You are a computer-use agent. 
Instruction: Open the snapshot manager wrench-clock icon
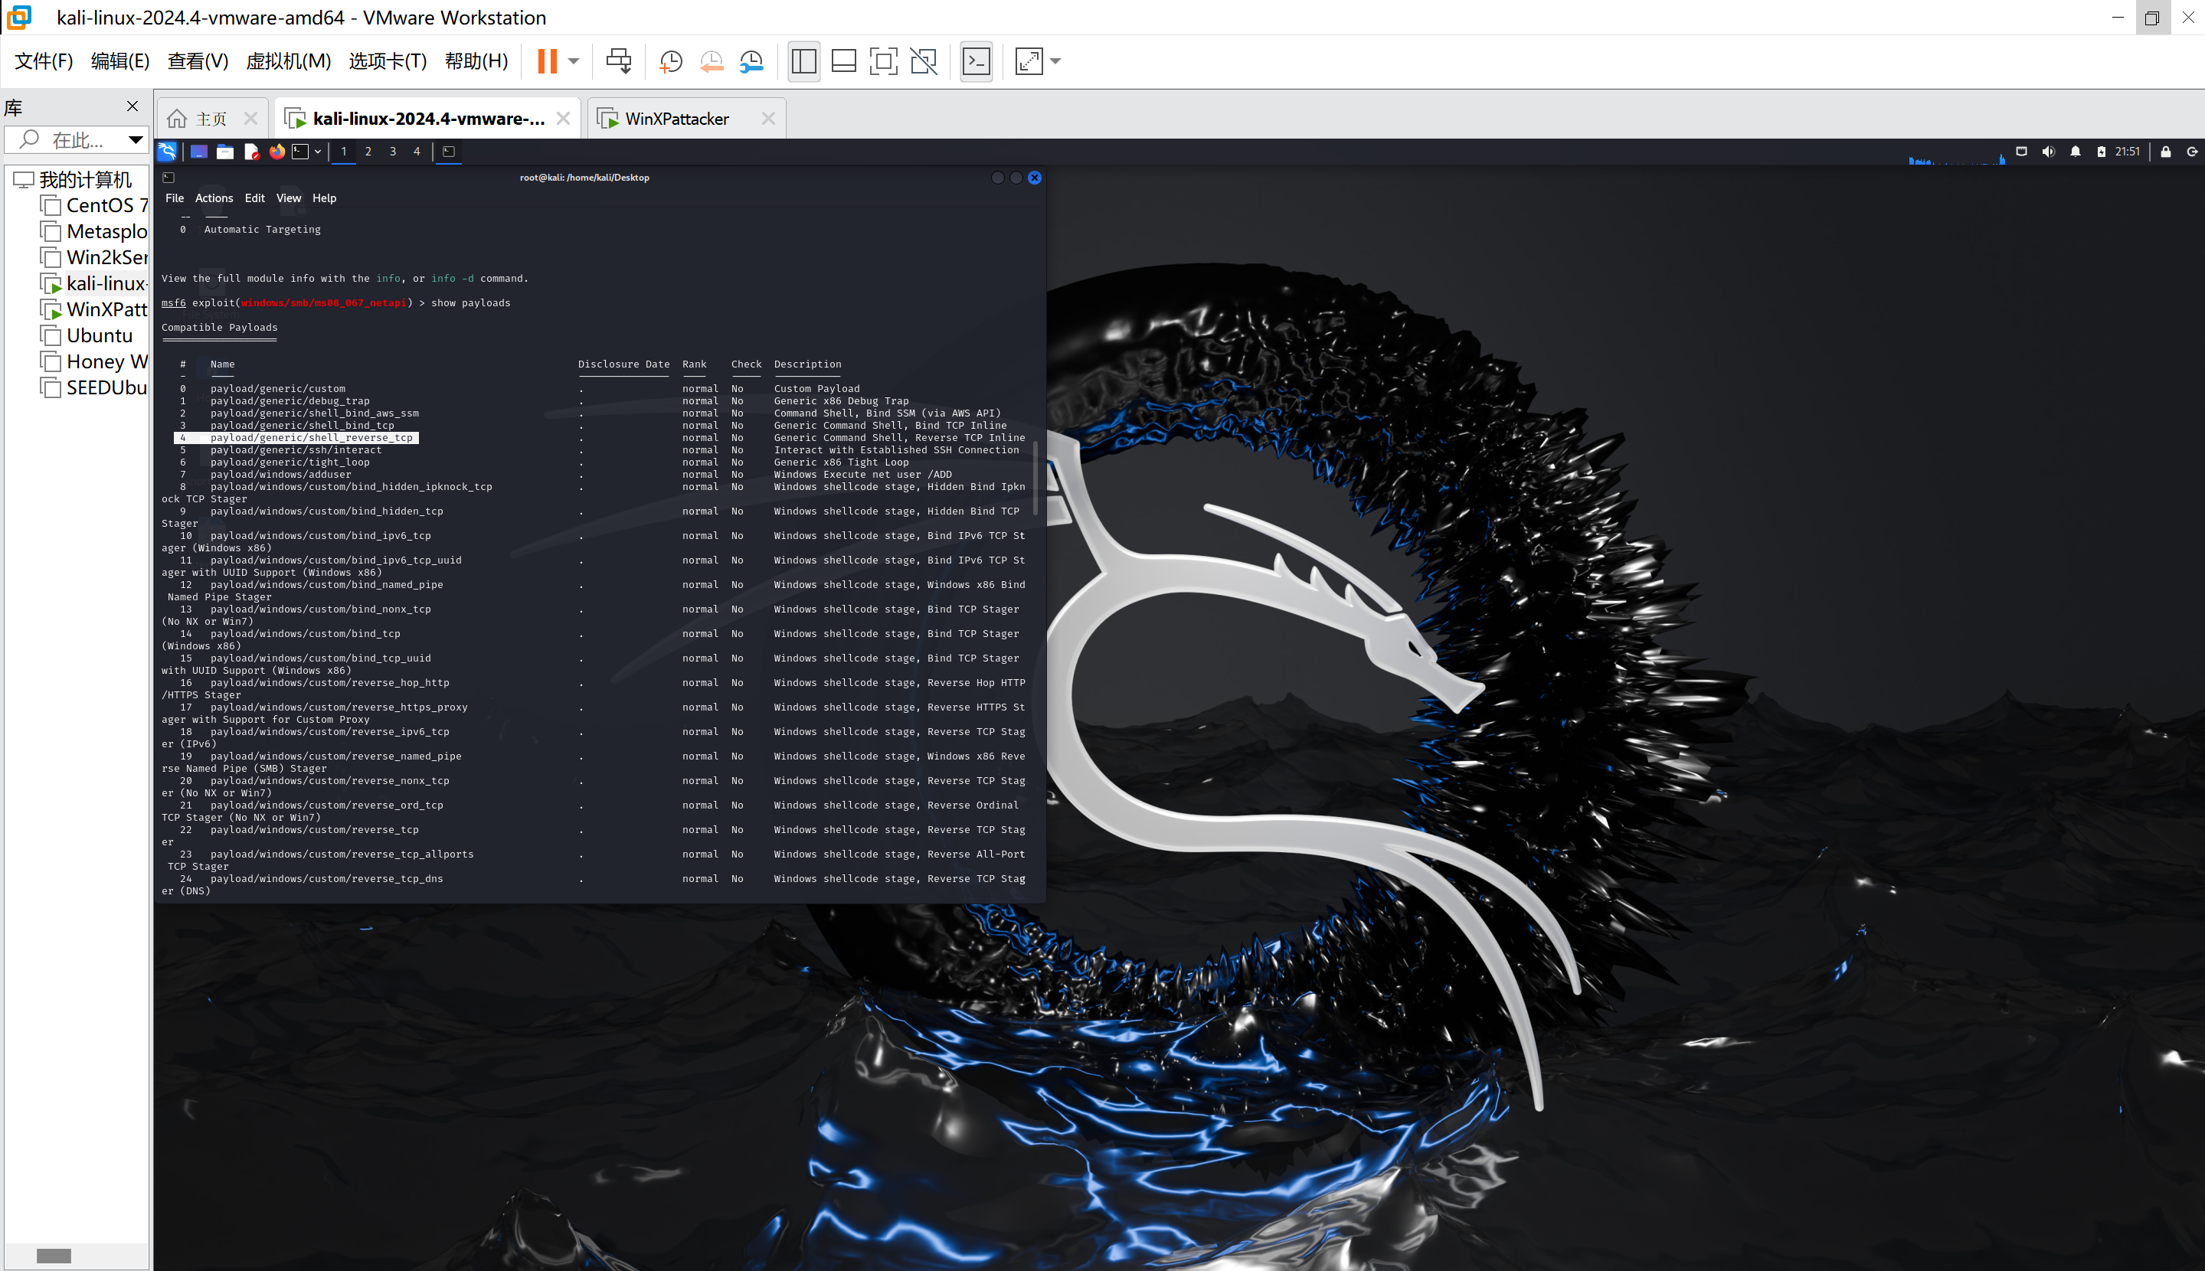[x=751, y=61]
